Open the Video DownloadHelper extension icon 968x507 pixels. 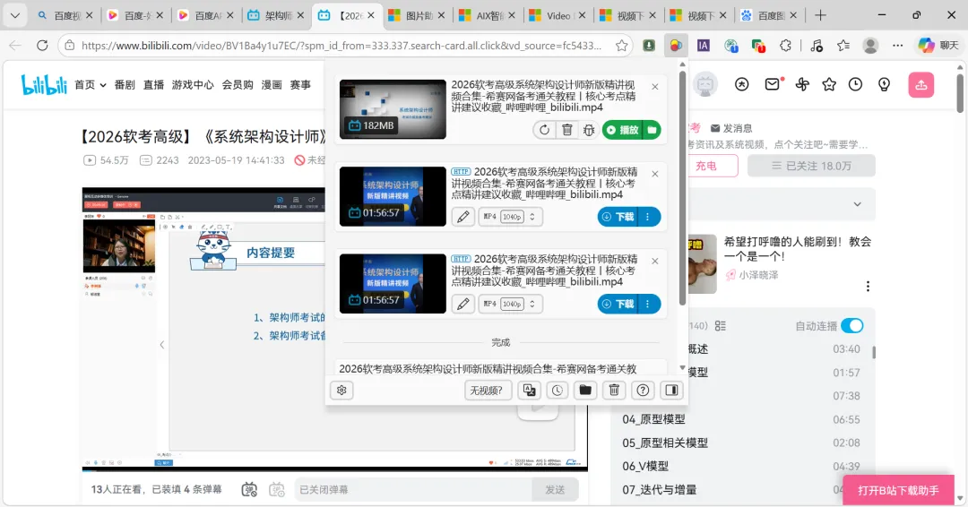click(676, 45)
